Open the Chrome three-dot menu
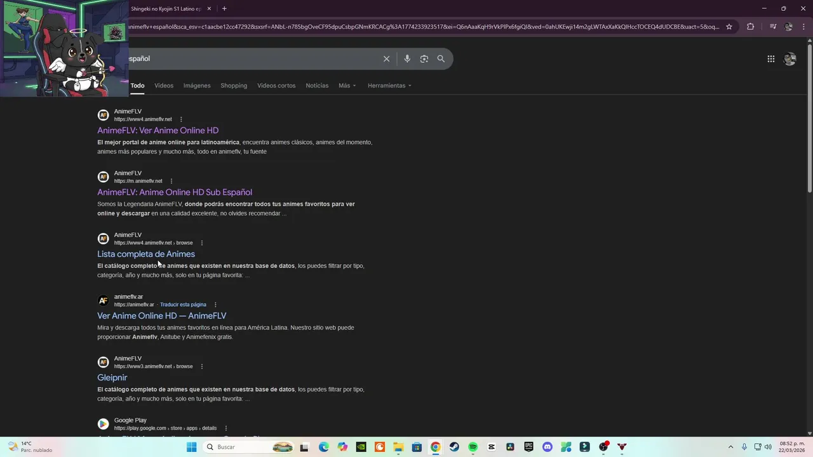This screenshot has width=813, height=457. 803,27
